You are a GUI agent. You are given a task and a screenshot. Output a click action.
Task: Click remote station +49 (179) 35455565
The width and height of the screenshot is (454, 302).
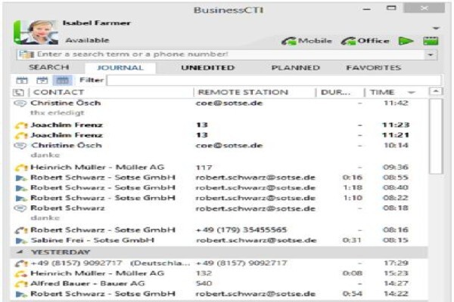(x=241, y=230)
